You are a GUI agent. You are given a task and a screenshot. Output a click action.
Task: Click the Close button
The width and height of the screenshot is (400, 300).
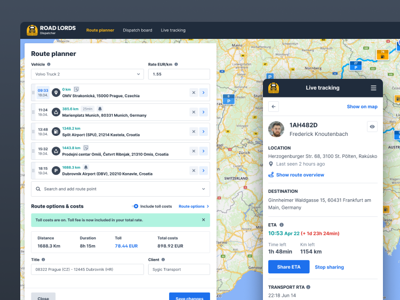tap(43, 297)
